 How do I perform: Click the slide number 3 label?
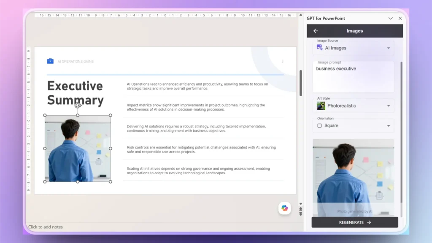pyautogui.click(x=282, y=62)
